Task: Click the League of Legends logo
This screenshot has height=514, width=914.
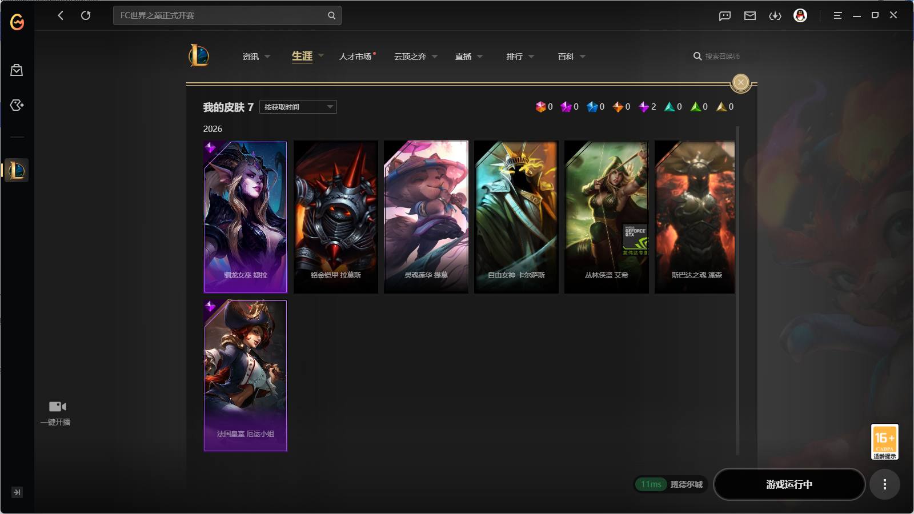Action: tap(199, 55)
